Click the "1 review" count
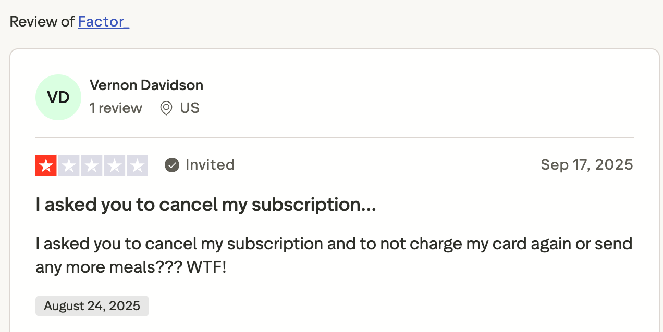 pos(116,108)
